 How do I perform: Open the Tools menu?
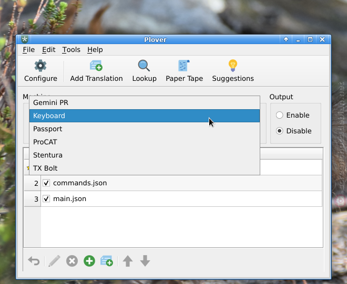tap(72, 50)
